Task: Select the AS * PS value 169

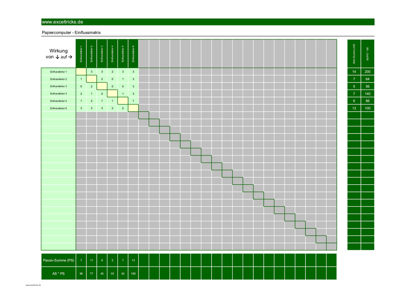Action: click(x=133, y=274)
